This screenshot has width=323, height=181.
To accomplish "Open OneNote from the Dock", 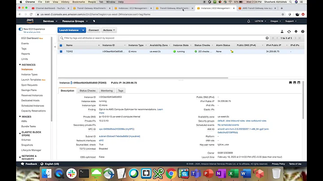I will click(x=221, y=173).
